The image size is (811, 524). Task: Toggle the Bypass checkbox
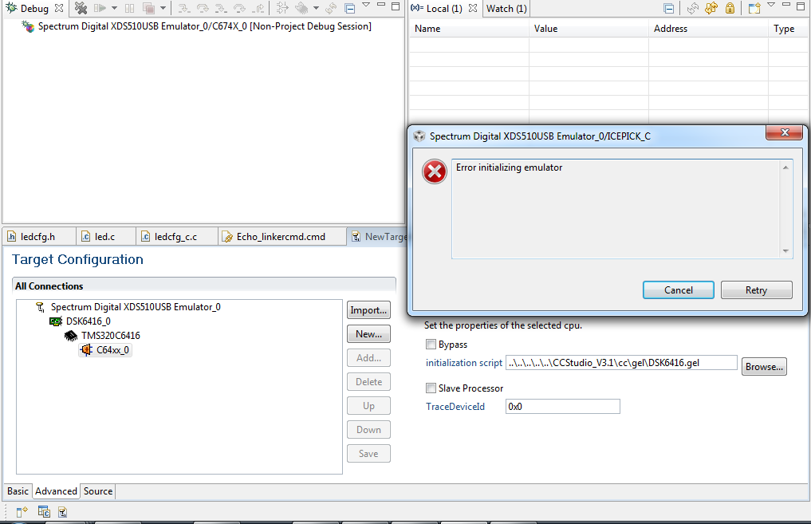(431, 344)
